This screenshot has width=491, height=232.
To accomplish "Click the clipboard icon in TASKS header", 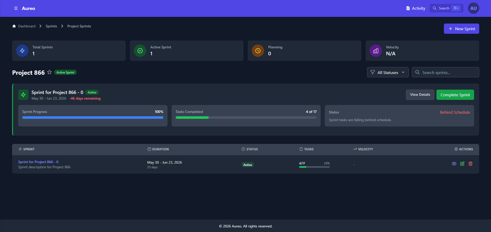I will coord(301,149).
